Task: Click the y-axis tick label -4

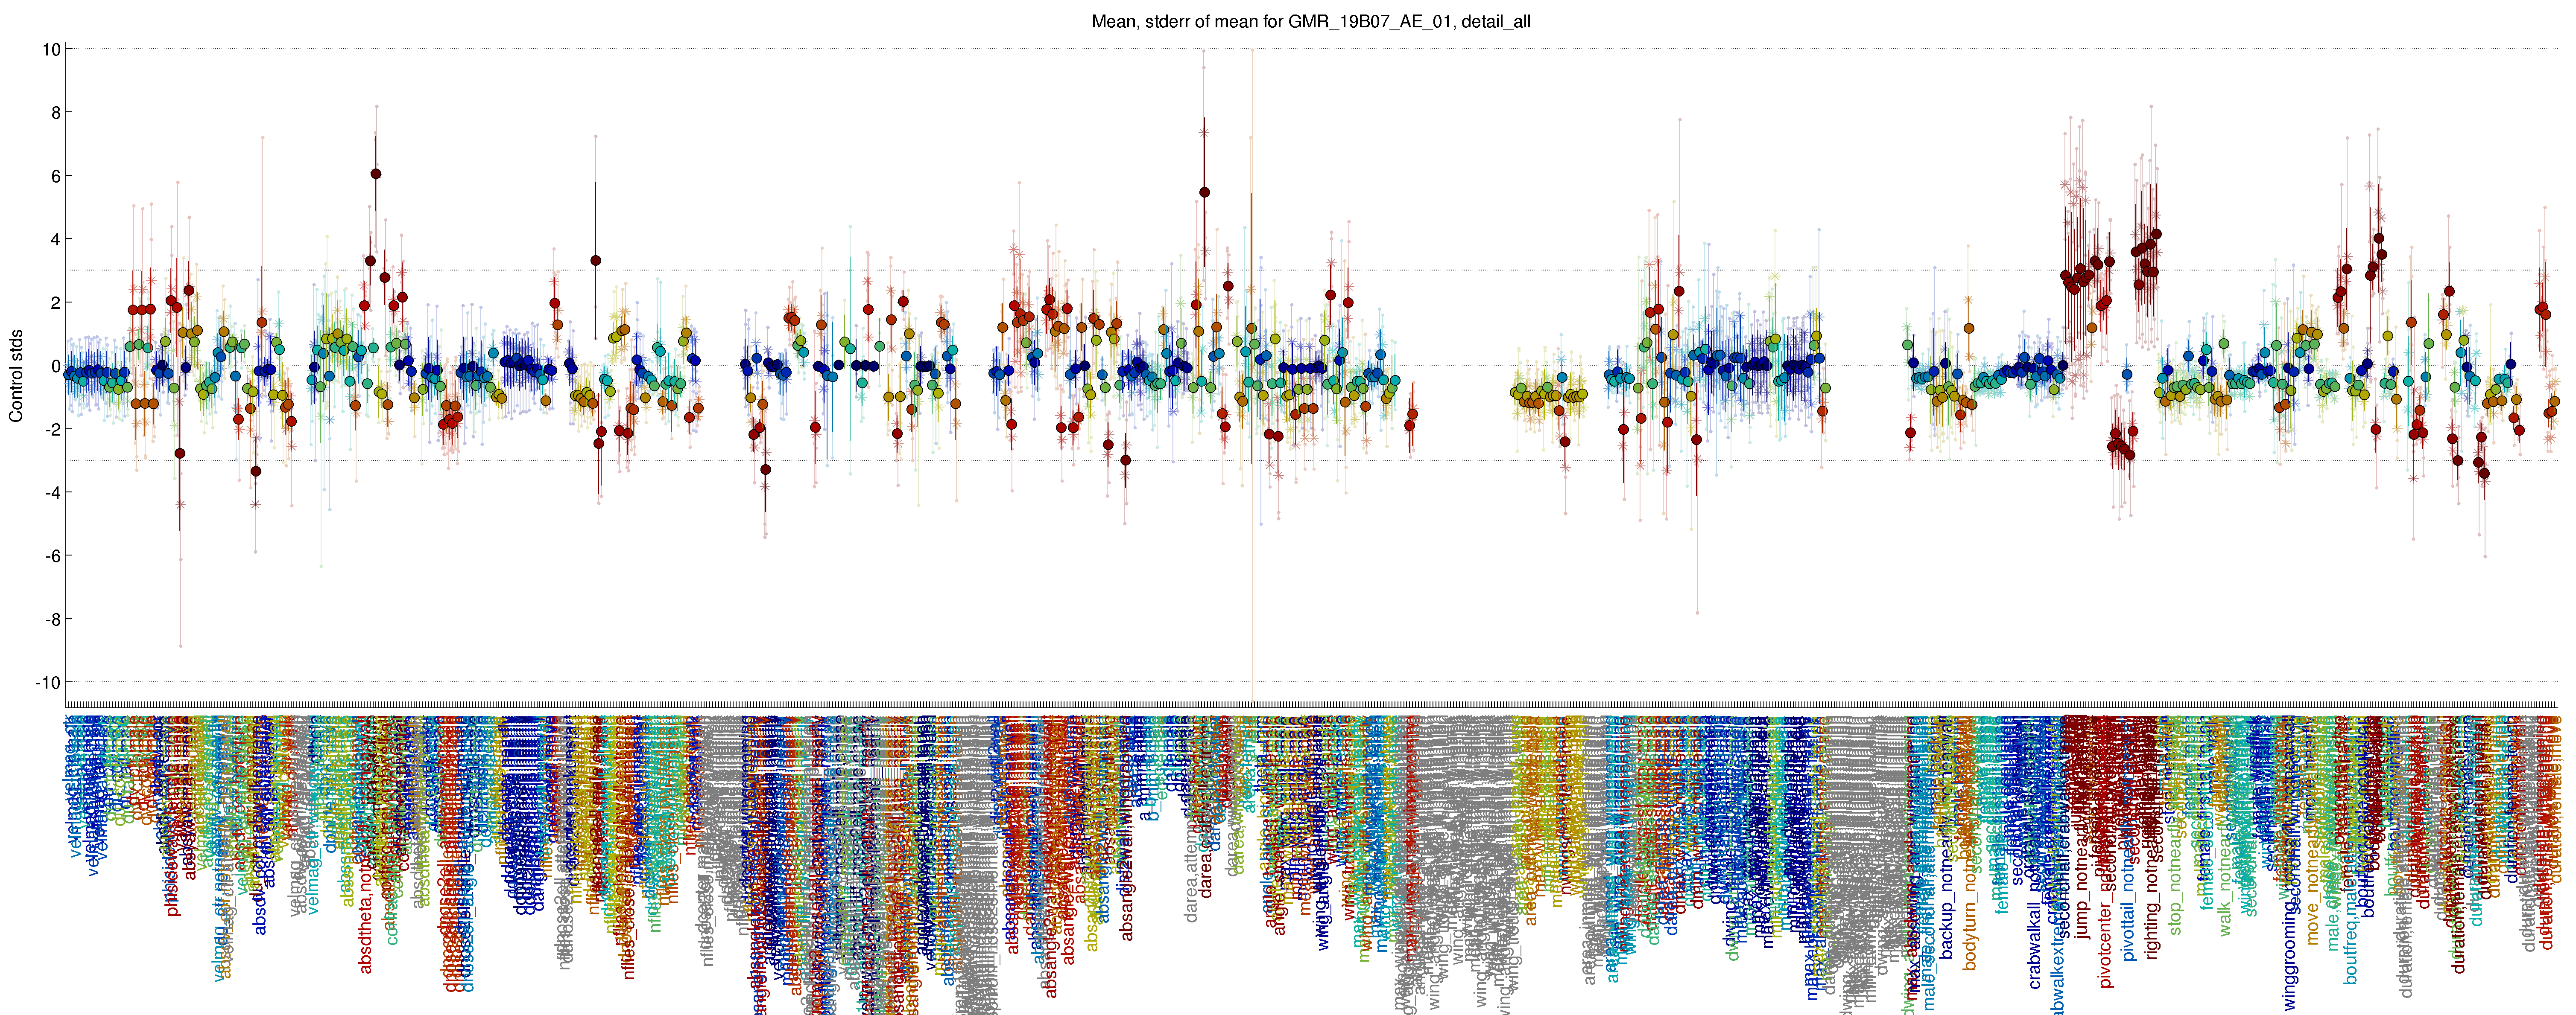Action: pyautogui.click(x=53, y=492)
